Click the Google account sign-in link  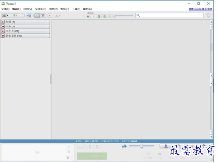pos(201,9)
